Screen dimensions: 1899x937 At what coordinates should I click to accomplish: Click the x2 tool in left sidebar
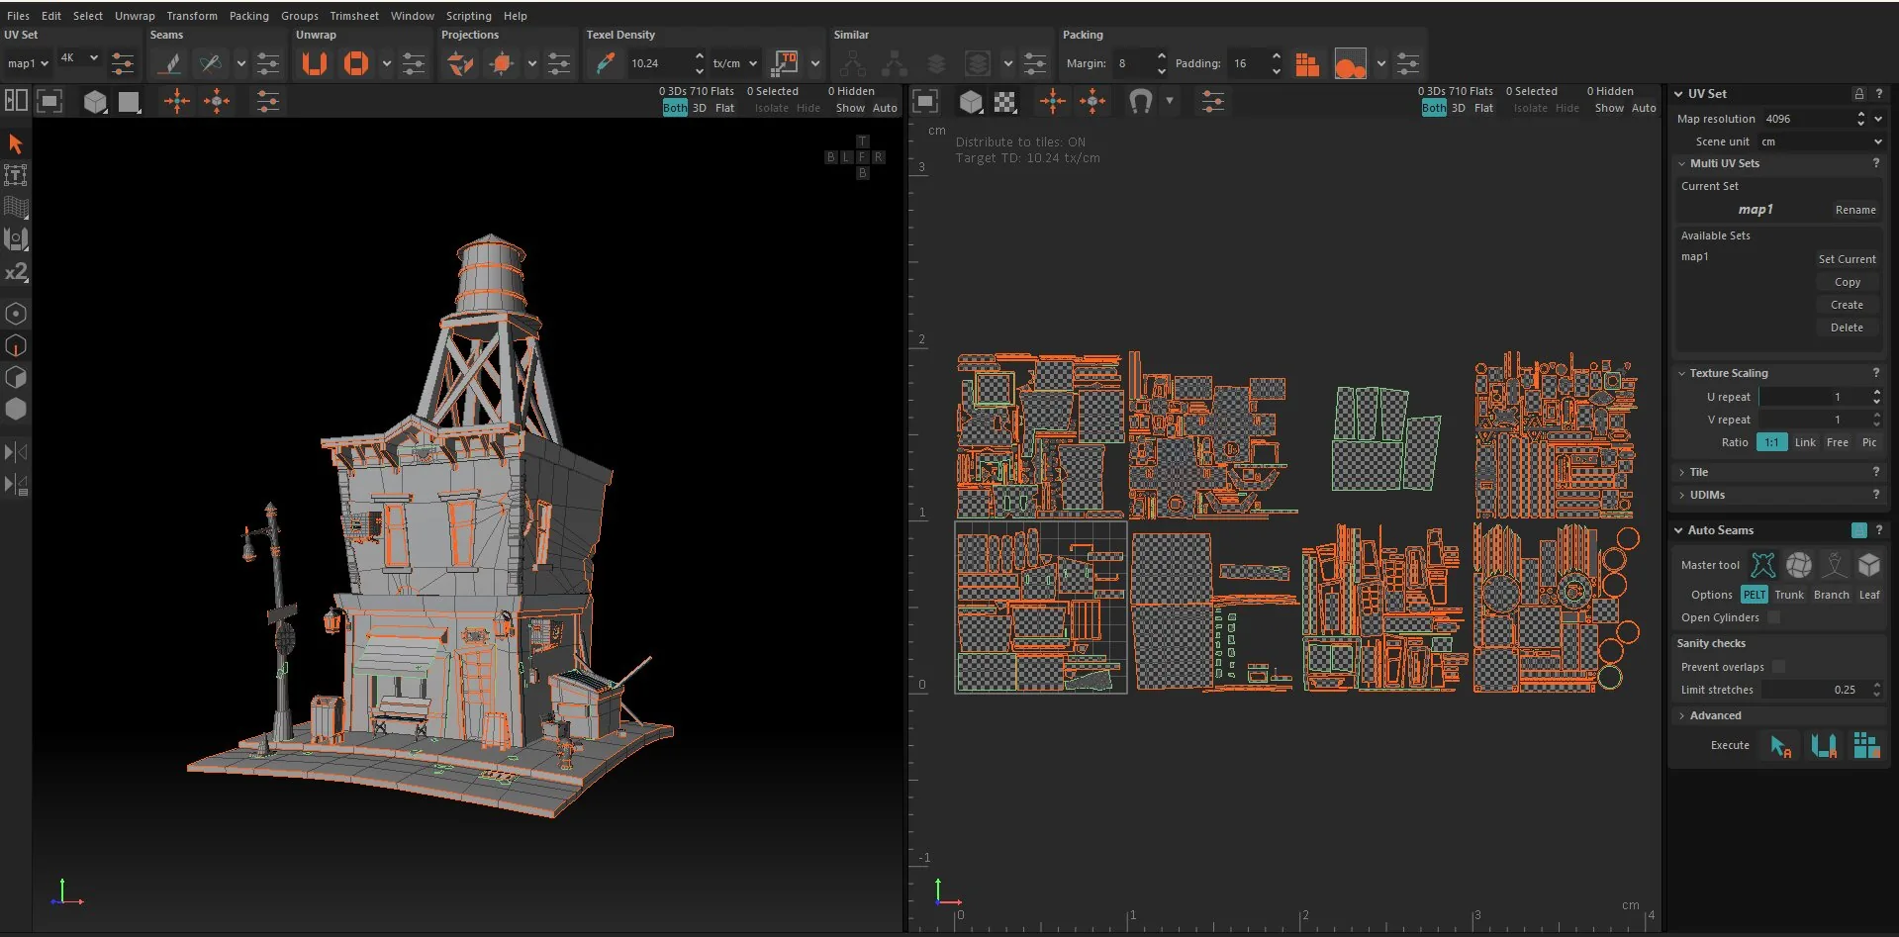click(16, 272)
